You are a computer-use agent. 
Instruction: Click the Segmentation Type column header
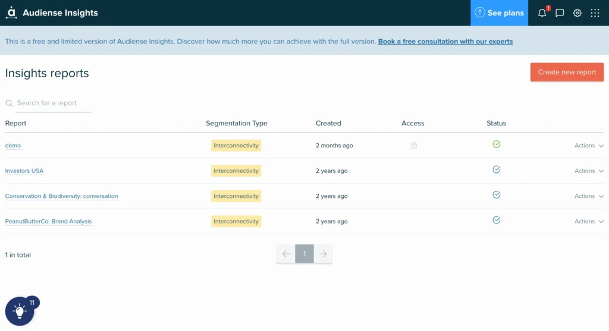pos(237,123)
